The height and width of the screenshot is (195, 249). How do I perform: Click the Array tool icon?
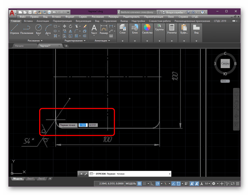pos(77,36)
